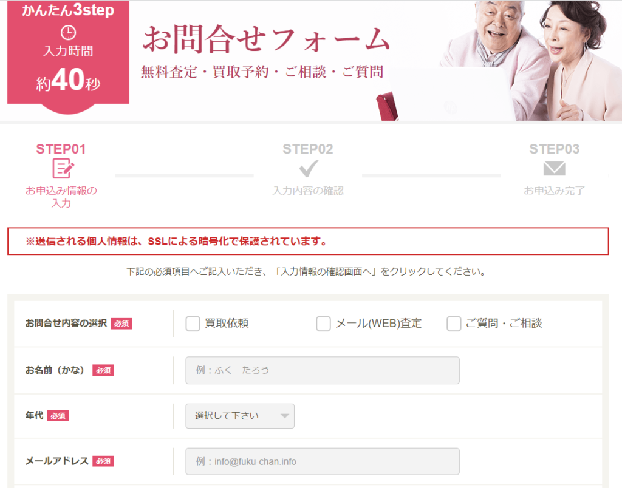The width and height of the screenshot is (622, 488).
Task: Expand the age selection combo box
Action: [239, 416]
